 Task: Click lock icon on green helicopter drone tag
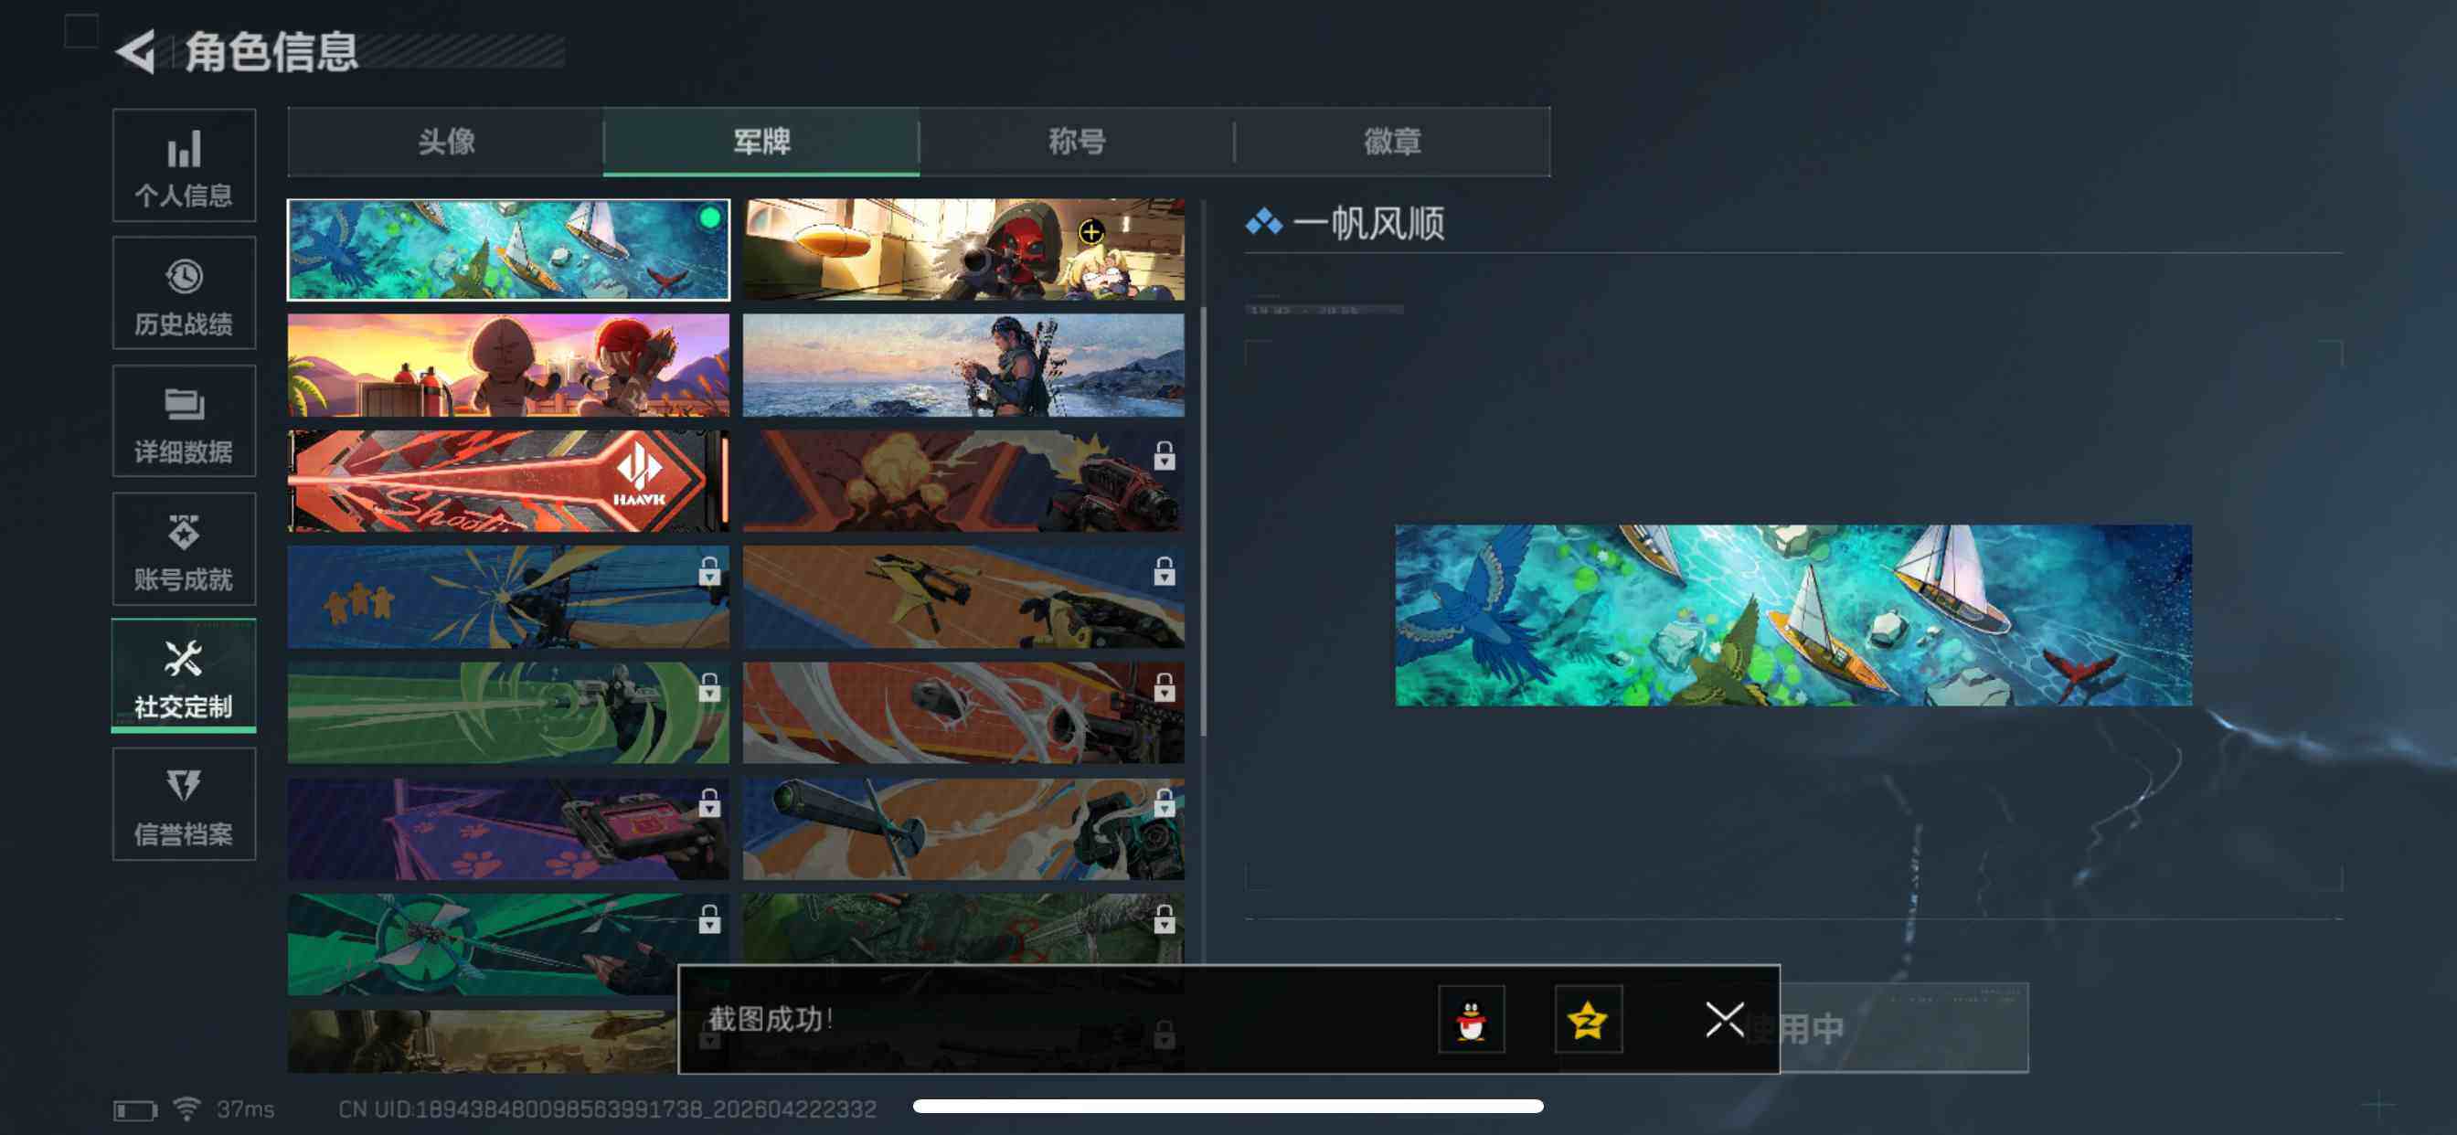pyautogui.click(x=708, y=919)
